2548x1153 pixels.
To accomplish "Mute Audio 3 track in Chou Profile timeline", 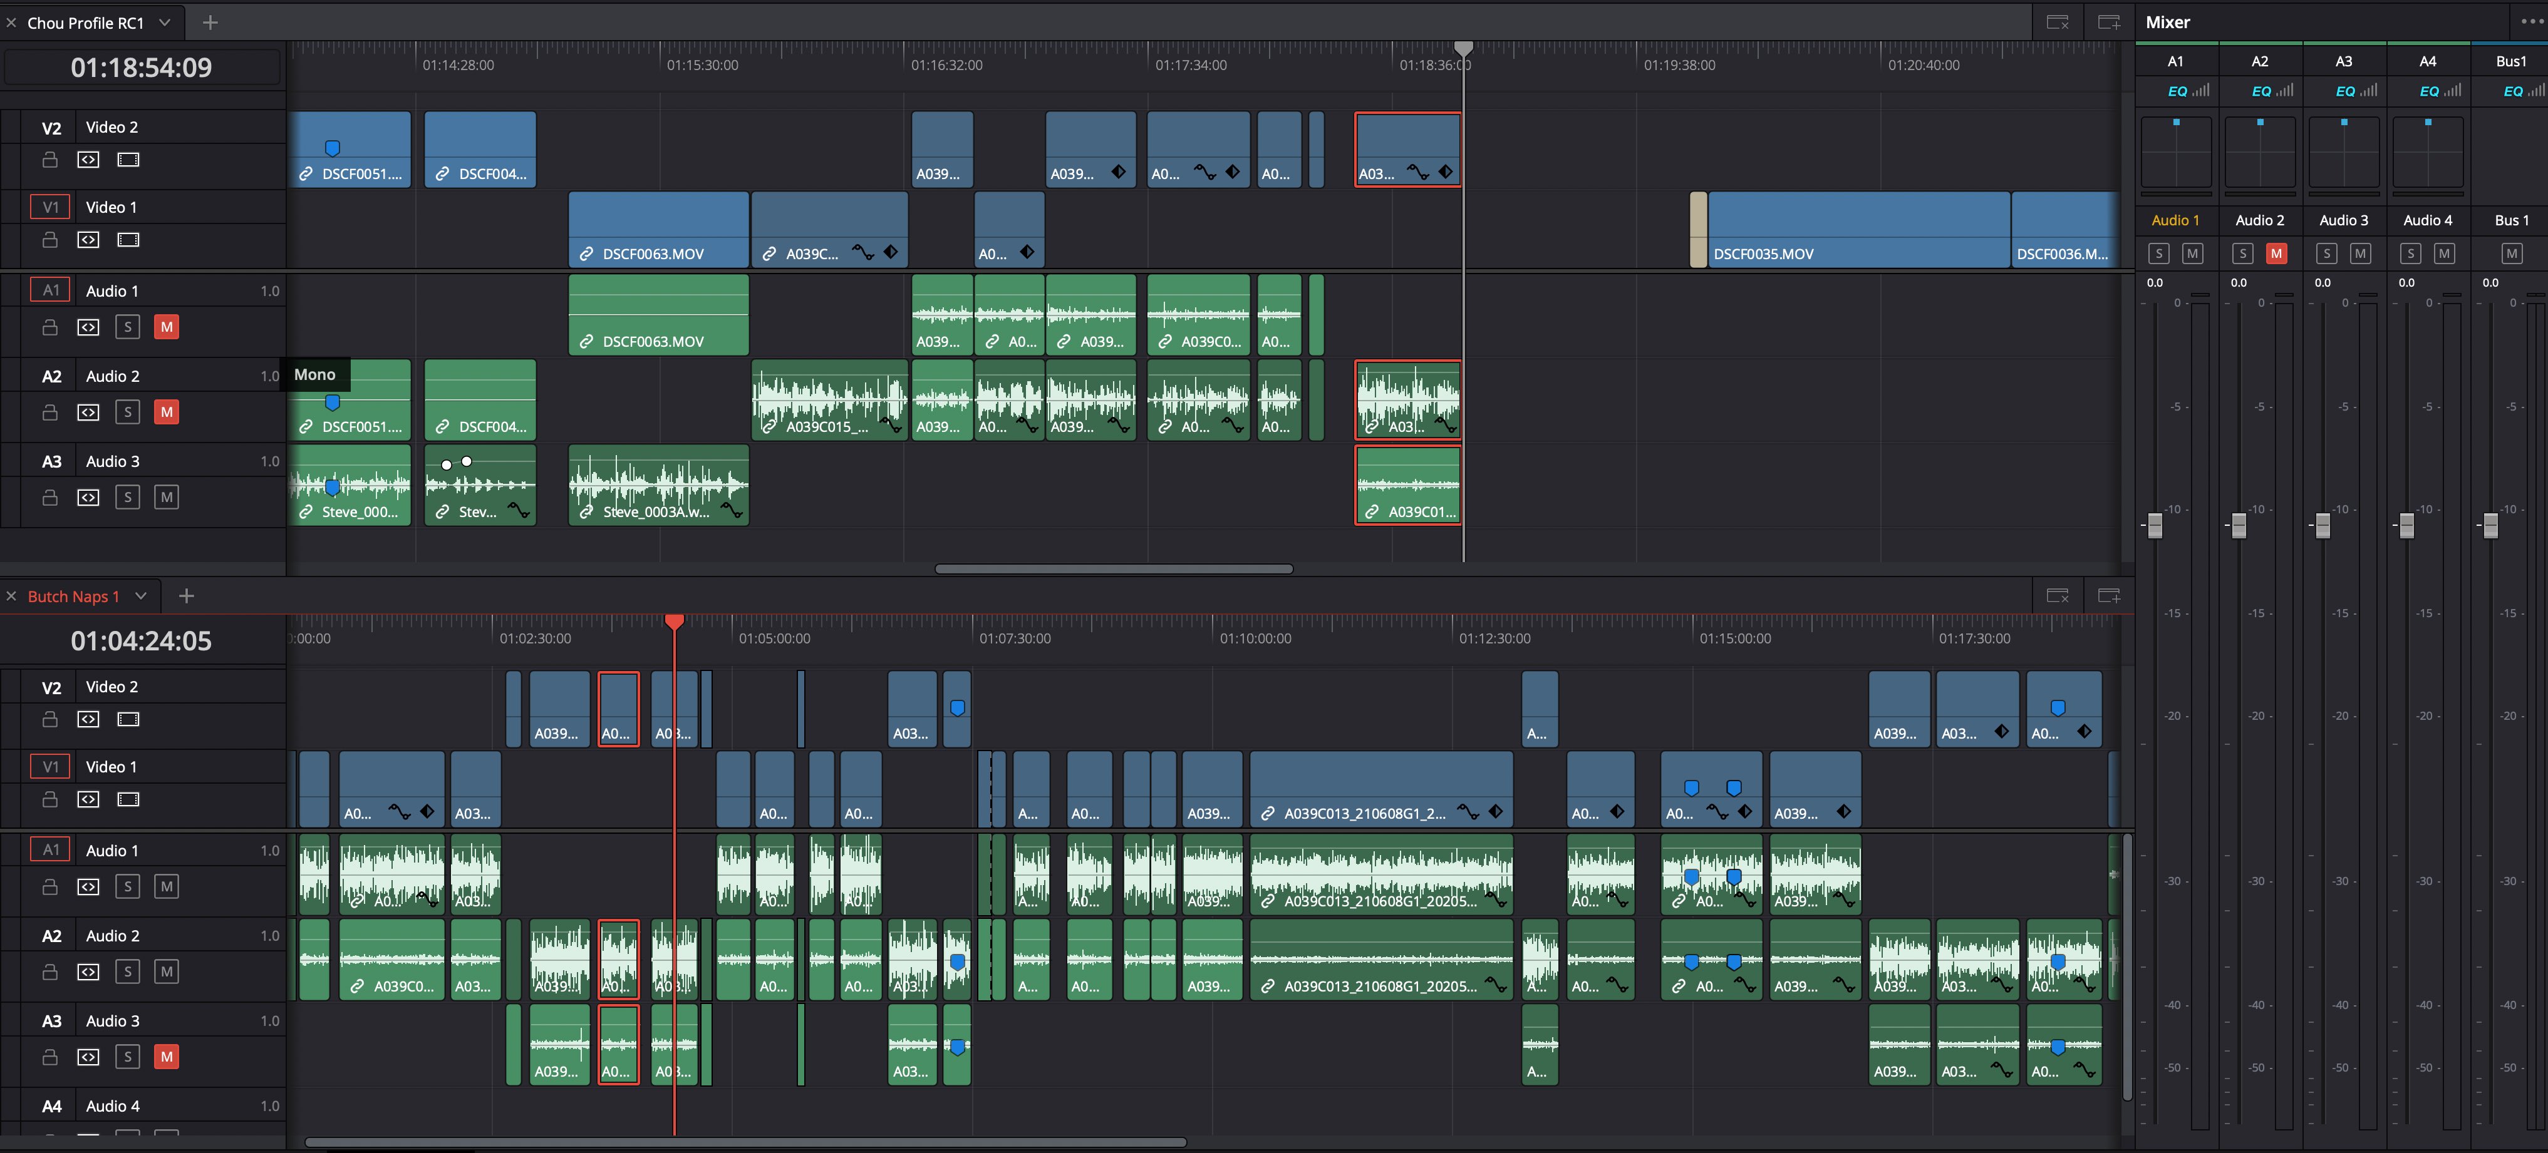I will 166,498.
